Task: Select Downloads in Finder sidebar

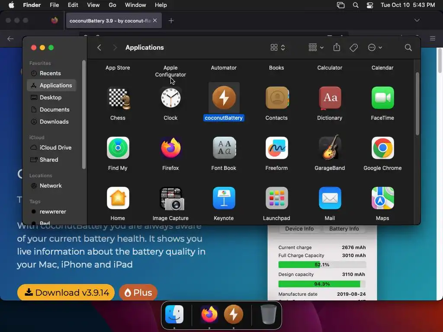Action: tap(51, 121)
